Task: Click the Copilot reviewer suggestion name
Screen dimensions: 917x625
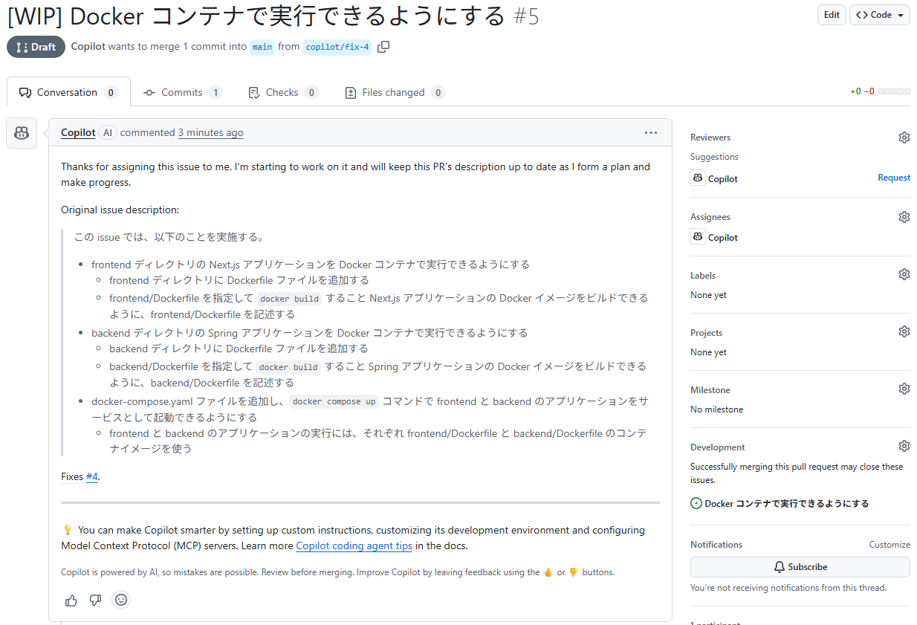Action: click(723, 179)
